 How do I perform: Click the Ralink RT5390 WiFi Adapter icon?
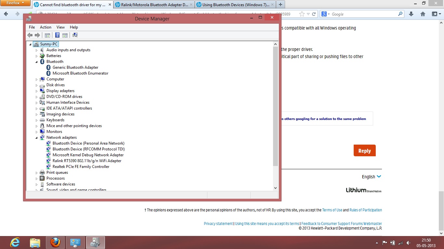tap(48, 161)
